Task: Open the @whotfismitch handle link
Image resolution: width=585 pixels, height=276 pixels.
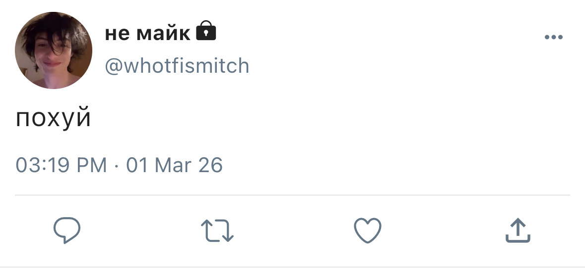Action: click(x=177, y=65)
